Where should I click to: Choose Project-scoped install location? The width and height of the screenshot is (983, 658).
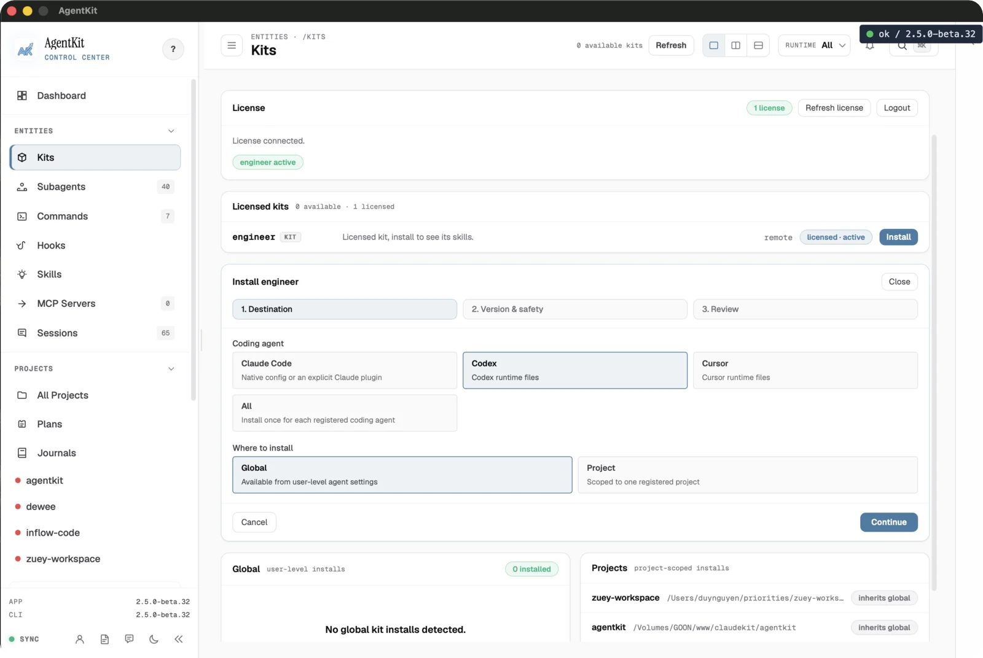coord(748,474)
